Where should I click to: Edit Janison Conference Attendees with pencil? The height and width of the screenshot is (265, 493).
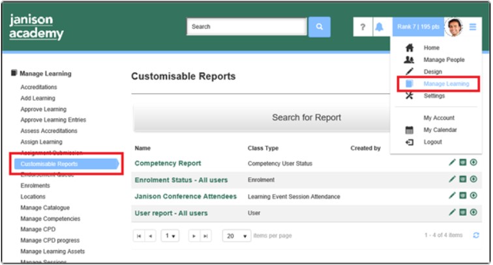click(452, 195)
